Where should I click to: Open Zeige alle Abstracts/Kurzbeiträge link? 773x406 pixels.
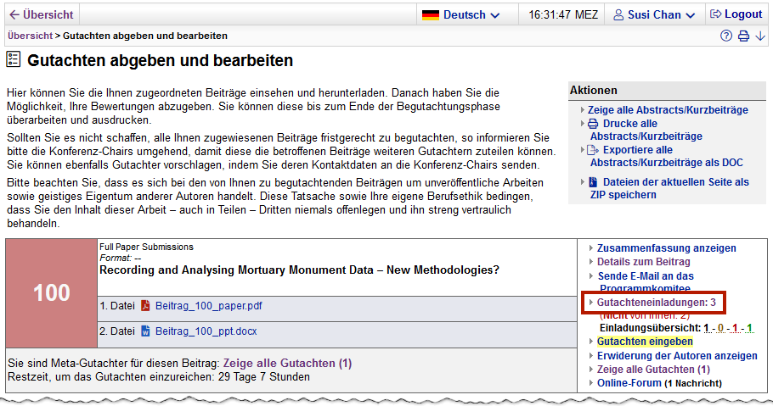[x=669, y=110]
